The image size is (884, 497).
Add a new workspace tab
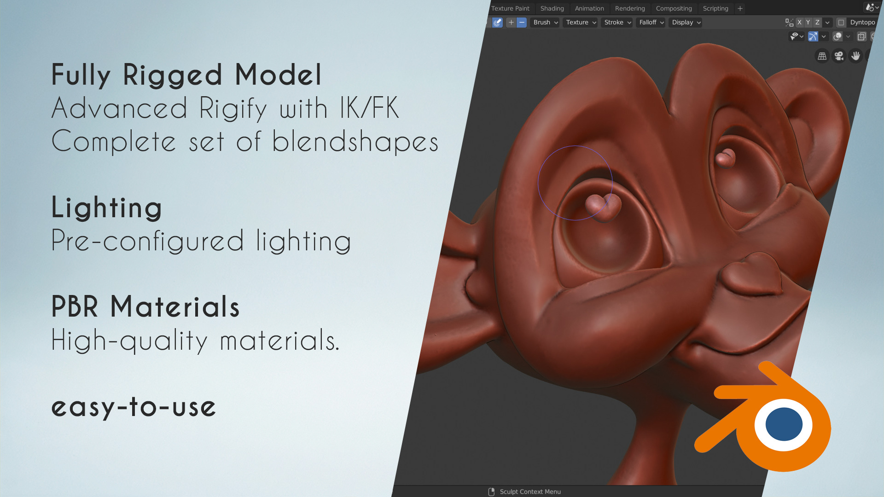[x=740, y=8]
